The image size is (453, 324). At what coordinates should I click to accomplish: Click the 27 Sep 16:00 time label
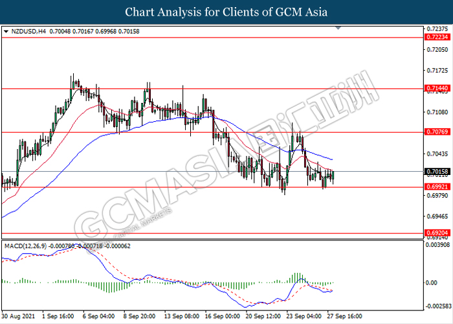point(344,316)
